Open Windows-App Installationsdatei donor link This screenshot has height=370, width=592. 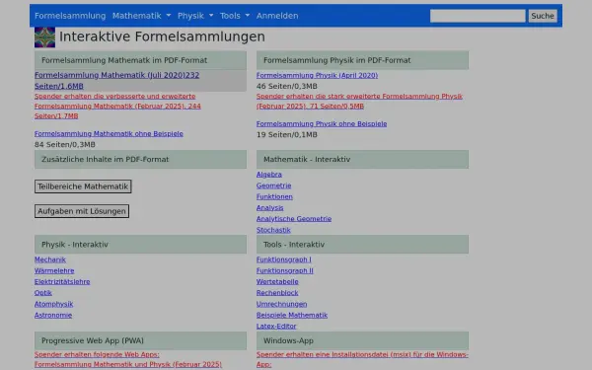(362, 359)
